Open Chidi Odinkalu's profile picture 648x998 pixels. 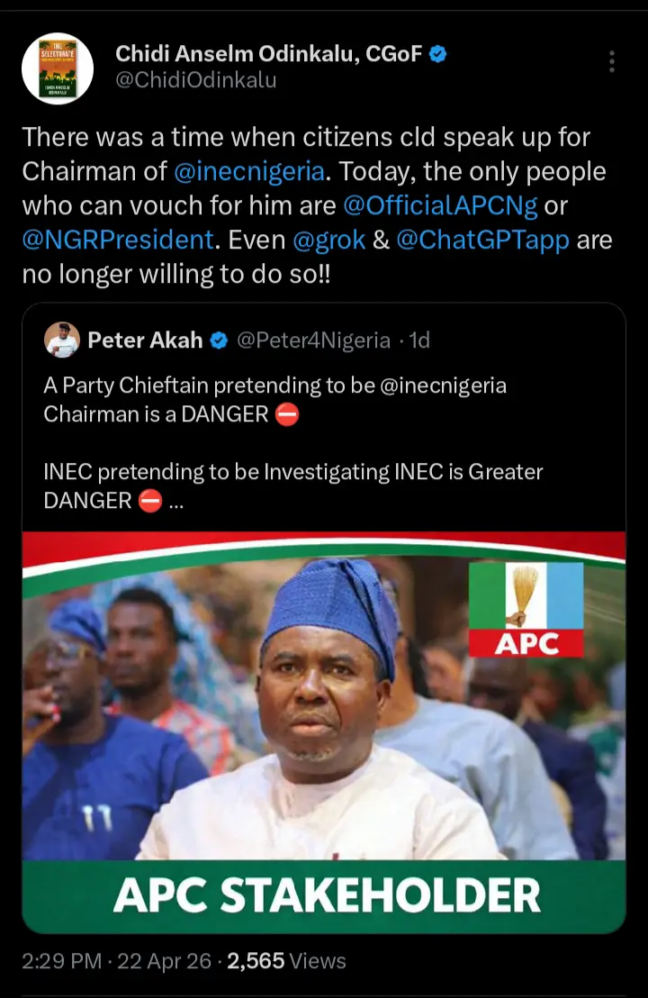[x=58, y=68]
